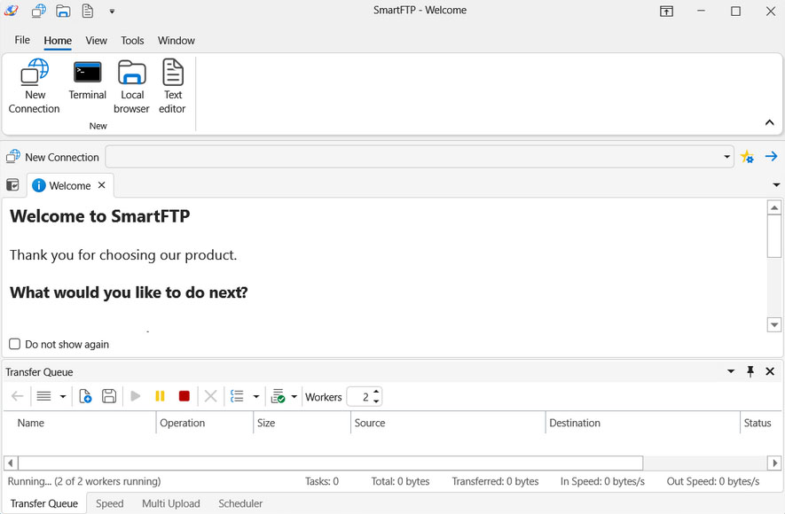Close the Transfer Queue panel
Screen dimensions: 785x514
[x=770, y=371]
